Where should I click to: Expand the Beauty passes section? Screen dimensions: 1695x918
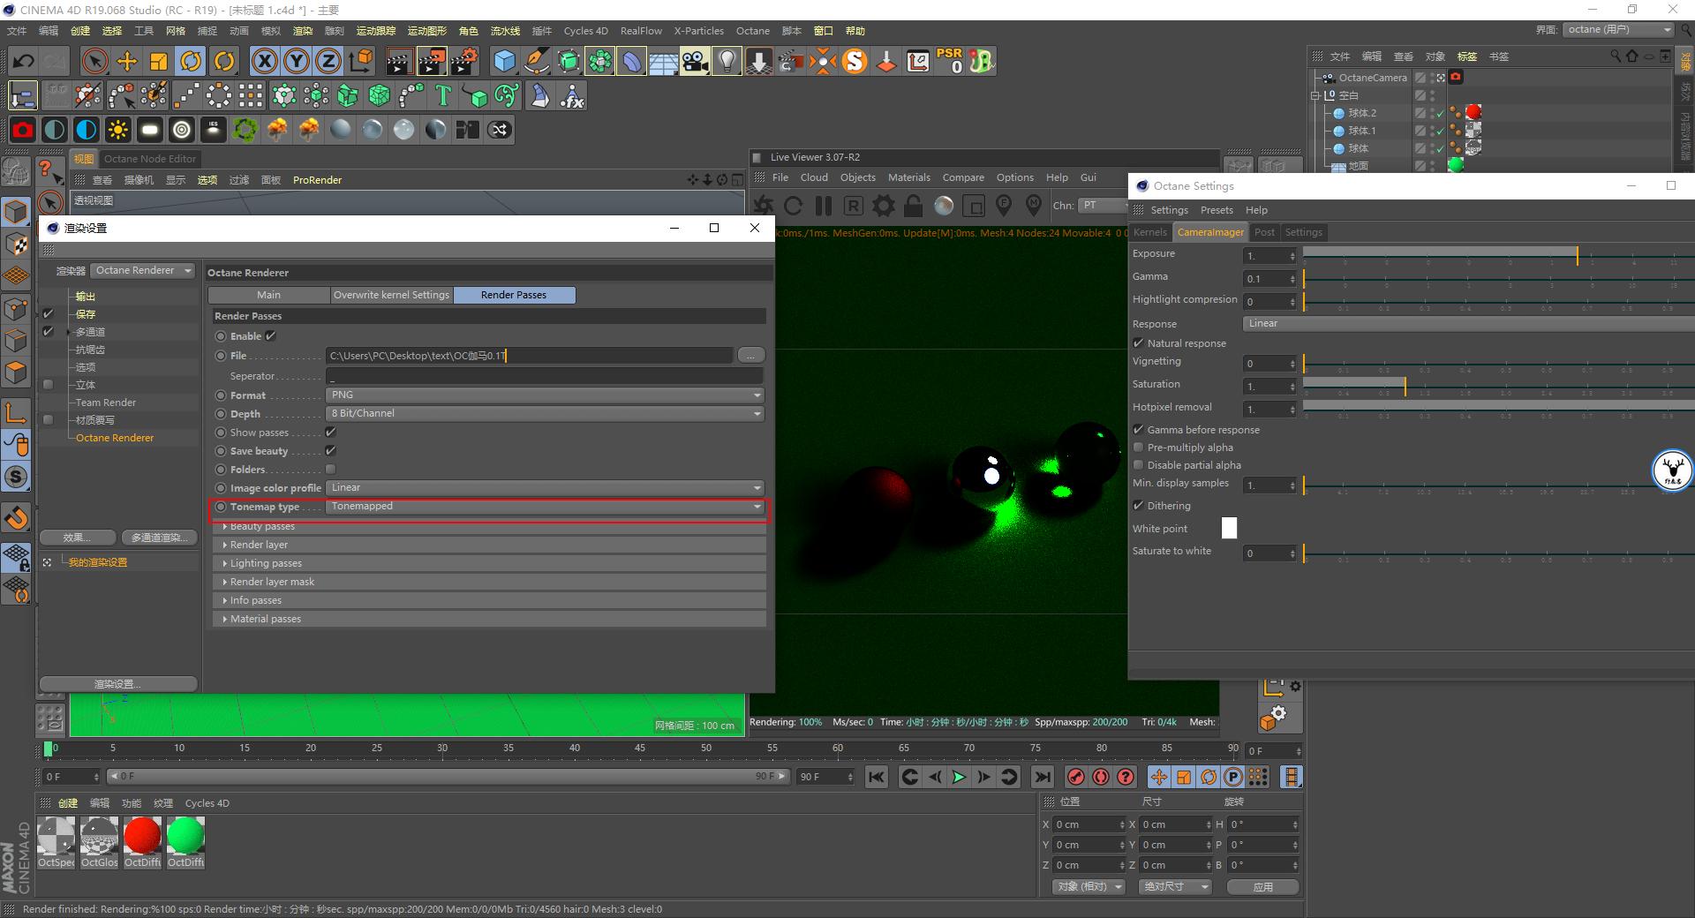262,526
